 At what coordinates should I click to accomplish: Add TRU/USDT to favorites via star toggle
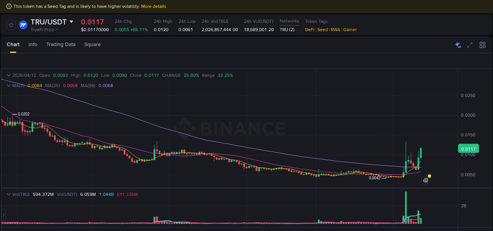(11, 24)
